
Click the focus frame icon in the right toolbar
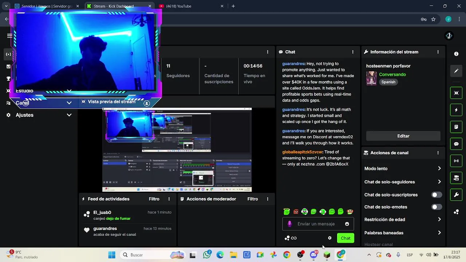[x=456, y=93]
